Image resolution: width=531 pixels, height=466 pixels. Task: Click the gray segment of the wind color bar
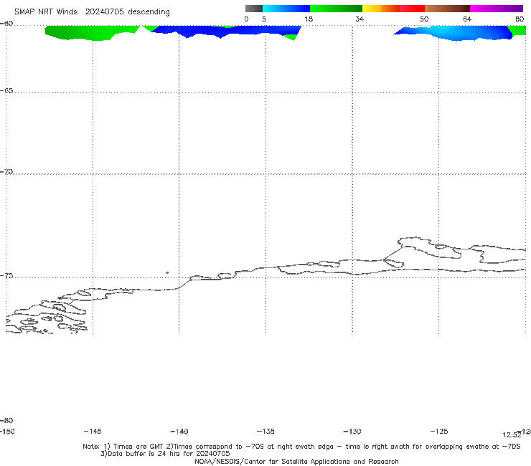click(x=253, y=9)
